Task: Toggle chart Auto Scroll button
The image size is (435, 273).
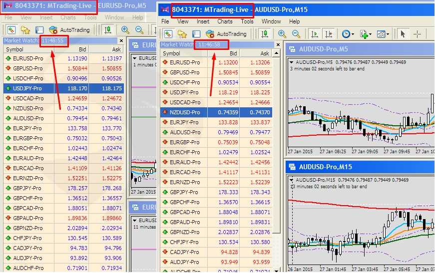Action: [315, 34]
